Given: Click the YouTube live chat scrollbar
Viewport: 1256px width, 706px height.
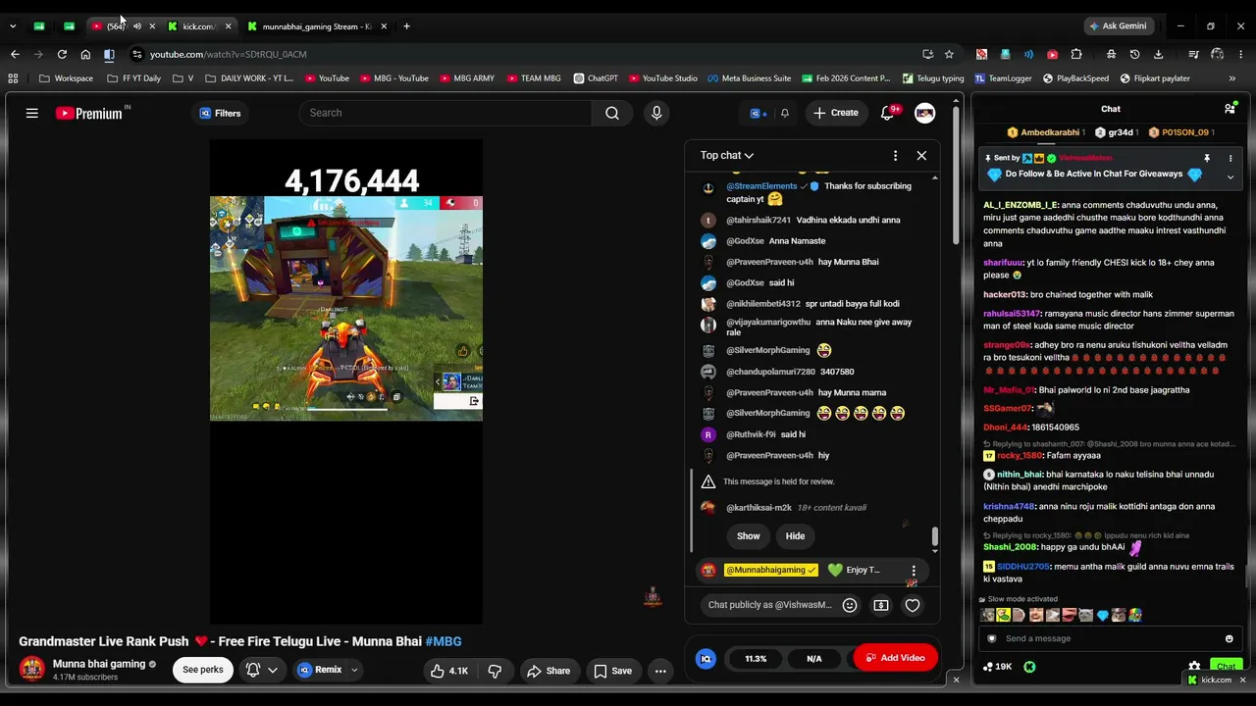Looking at the screenshot, I should click(935, 537).
